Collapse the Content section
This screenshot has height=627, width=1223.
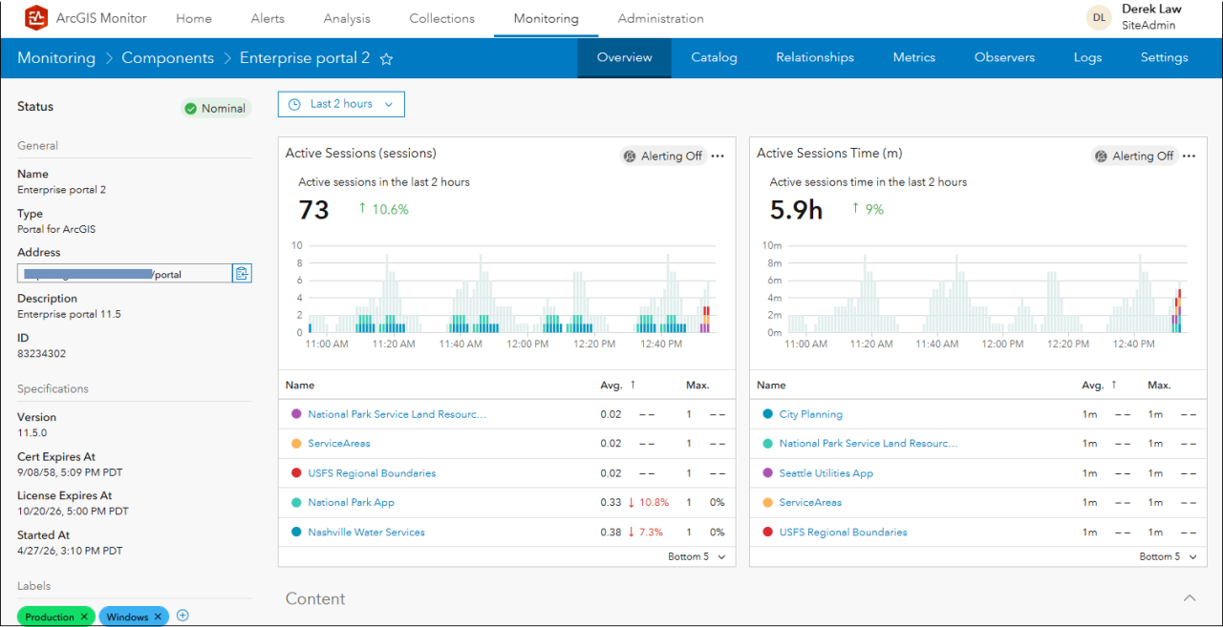(1190, 598)
